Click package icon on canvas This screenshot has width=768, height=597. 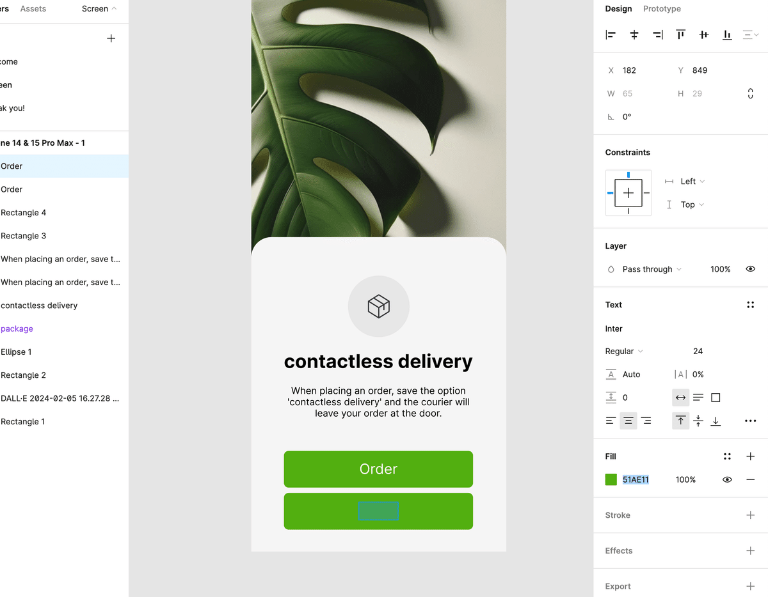pos(378,306)
